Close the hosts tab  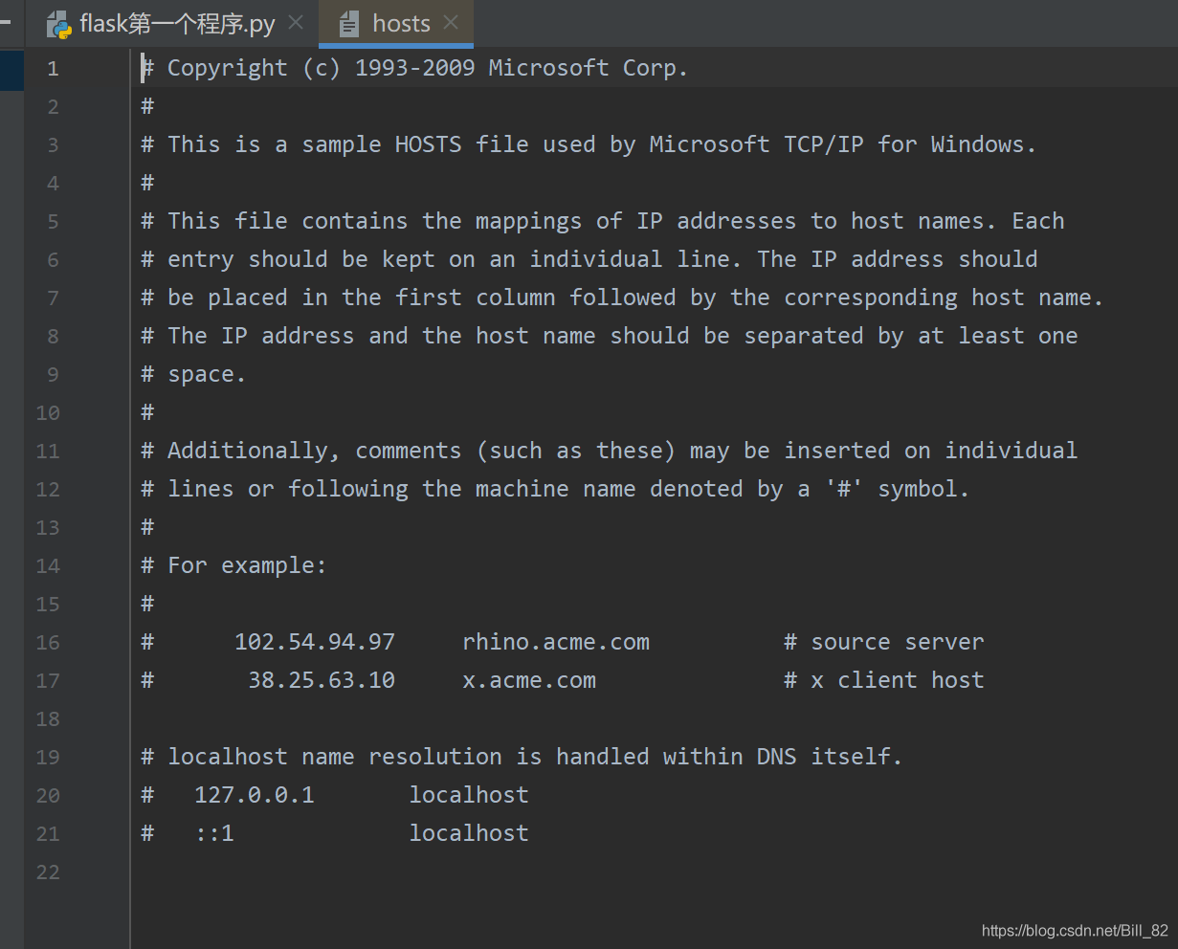(x=451, y=23)
